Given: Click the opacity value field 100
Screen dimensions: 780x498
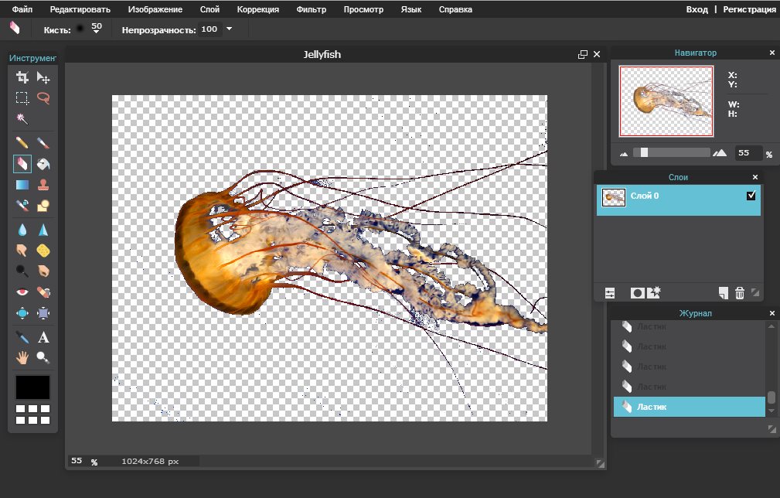Looking at the screenshot, I should click(209, 29).
